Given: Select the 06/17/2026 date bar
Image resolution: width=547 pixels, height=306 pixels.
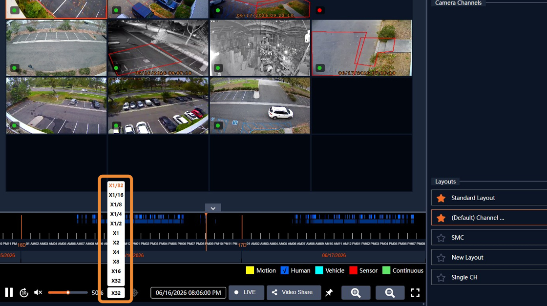Looking at the screenshot, I should (x=334, y=255).
